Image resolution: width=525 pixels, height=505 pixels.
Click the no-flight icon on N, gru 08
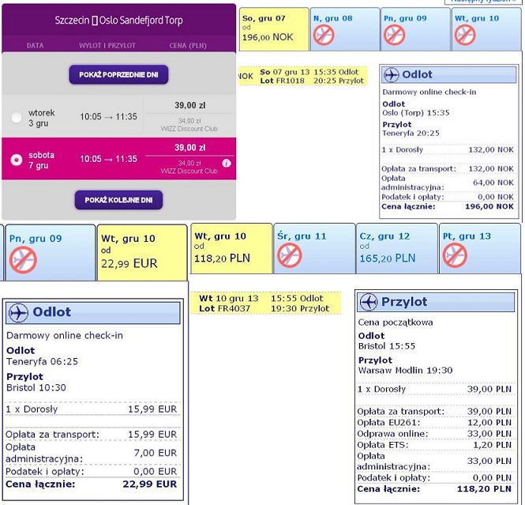pos(324,35)
